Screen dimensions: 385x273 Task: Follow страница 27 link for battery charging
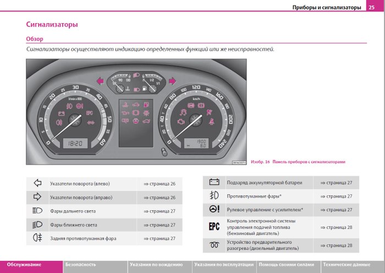tap(336, 183)
